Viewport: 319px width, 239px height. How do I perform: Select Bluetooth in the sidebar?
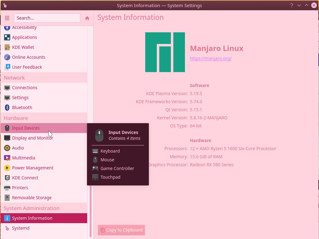coord(44,108)
